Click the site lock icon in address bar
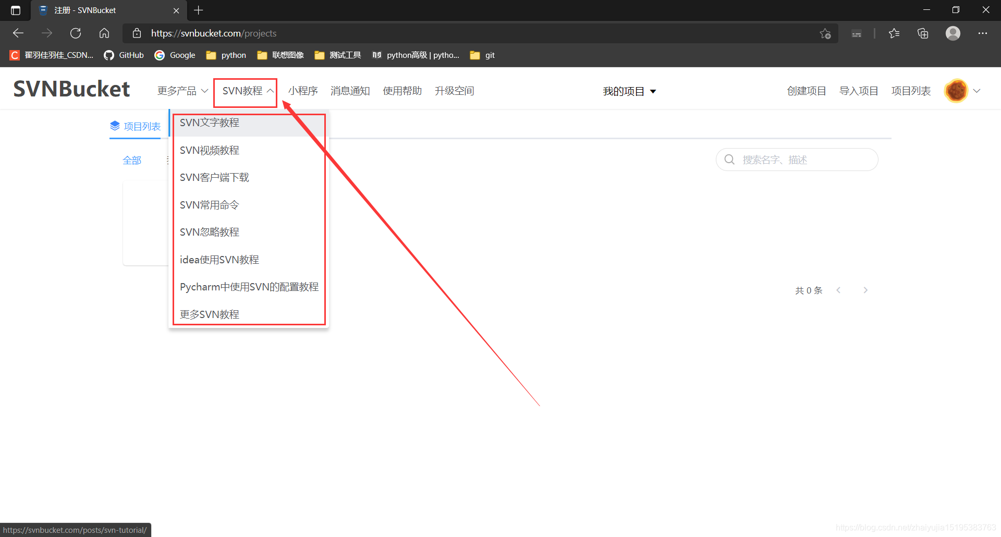Screen dimensions: 1001x537 coord(137,33)
